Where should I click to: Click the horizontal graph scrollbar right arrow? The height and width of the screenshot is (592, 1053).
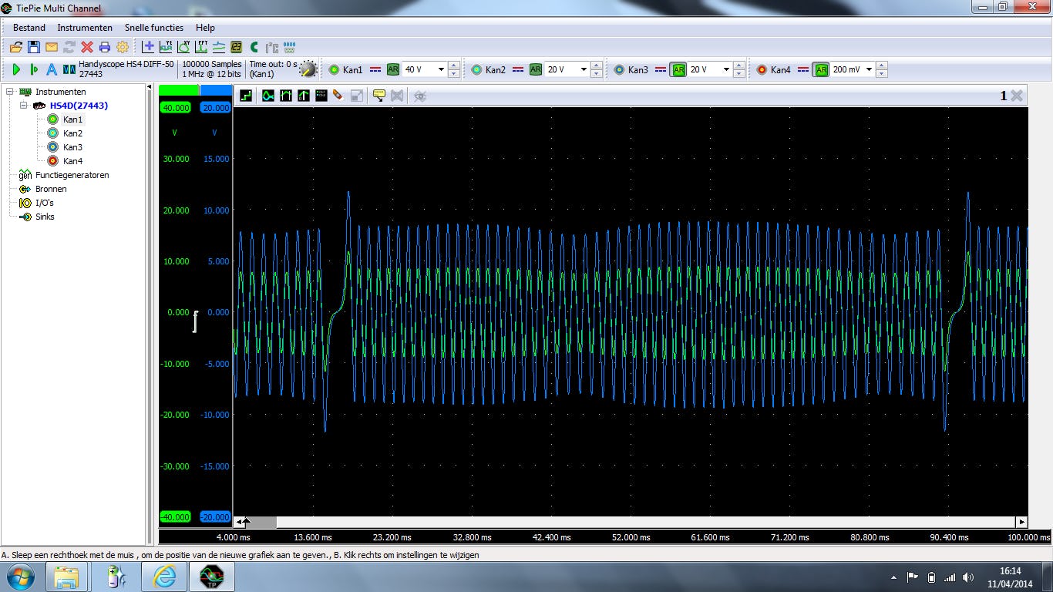(x=1021, y=522)
